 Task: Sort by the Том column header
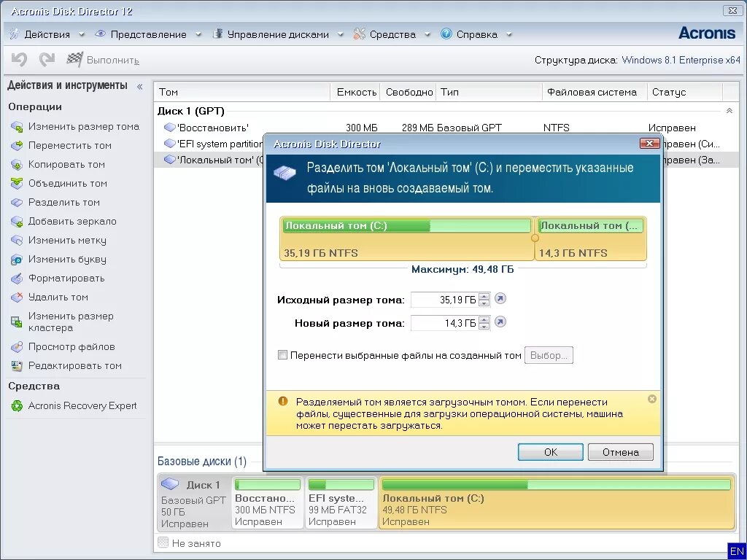242,92
